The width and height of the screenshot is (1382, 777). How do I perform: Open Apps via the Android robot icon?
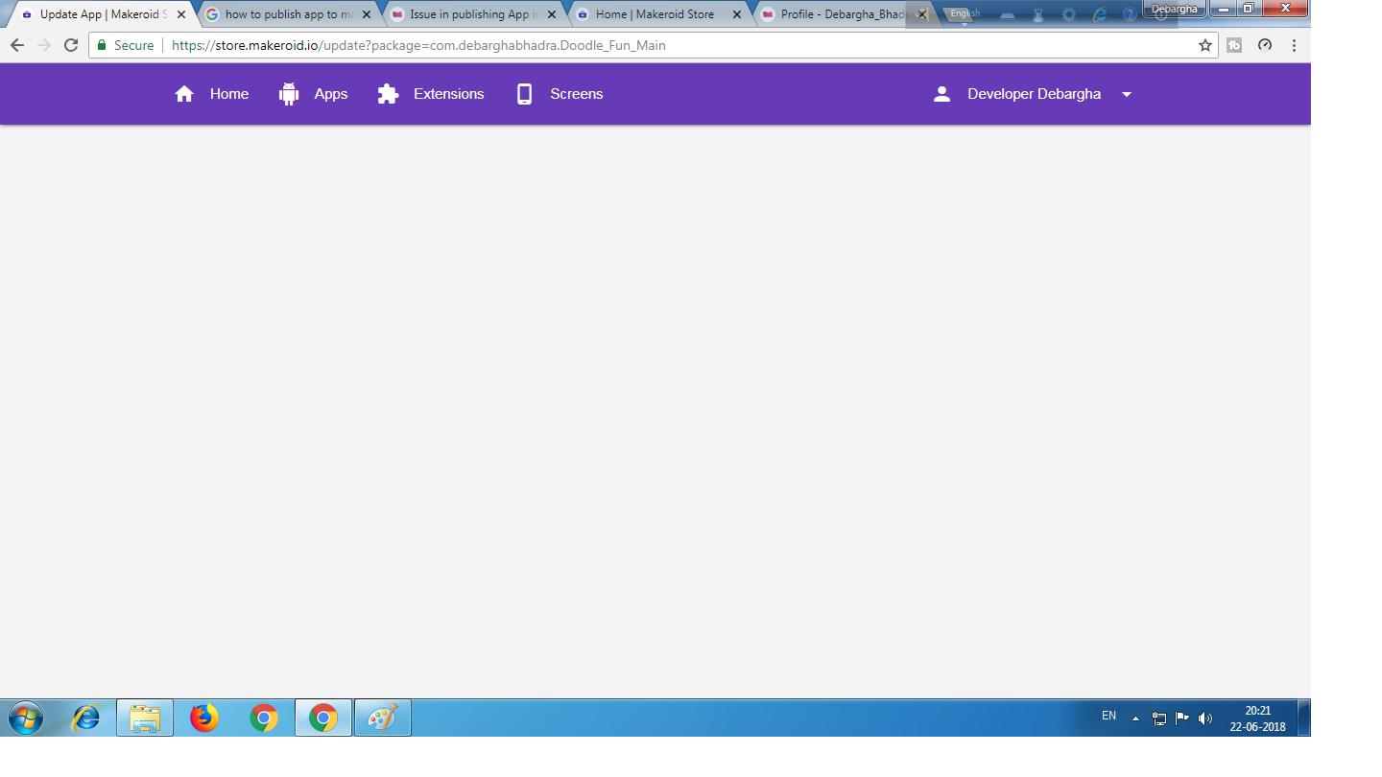(x=289, y=94)
